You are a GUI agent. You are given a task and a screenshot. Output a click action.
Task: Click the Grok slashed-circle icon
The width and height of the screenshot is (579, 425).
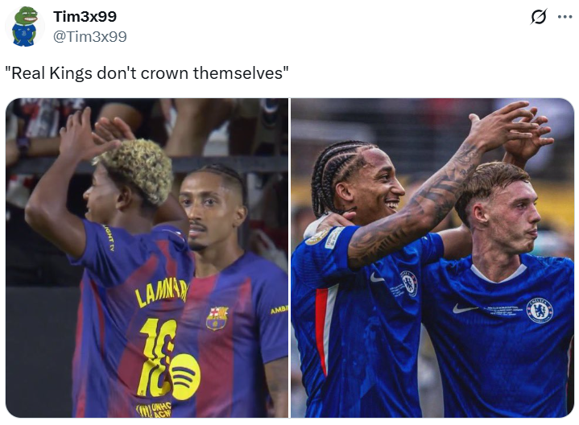click(539, 17)
